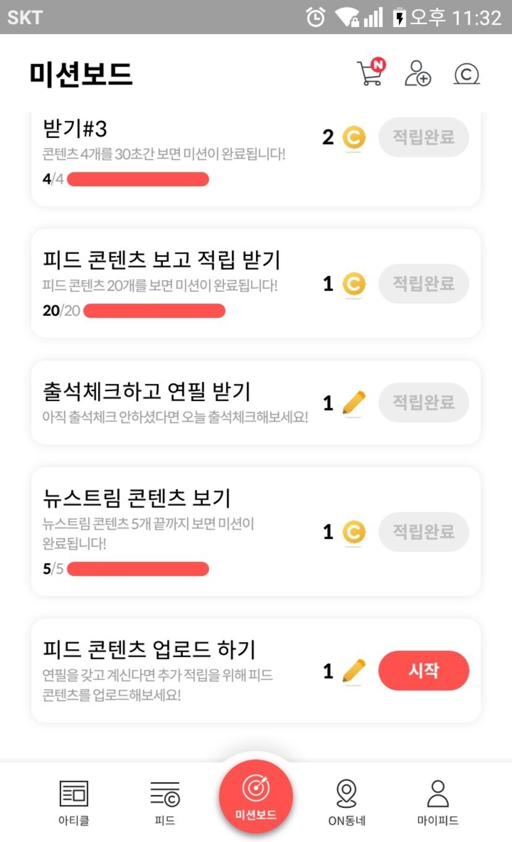Tap the gold coin in the 받기#3 card
This screenshot has width=512, height=842.
point(353,138)
